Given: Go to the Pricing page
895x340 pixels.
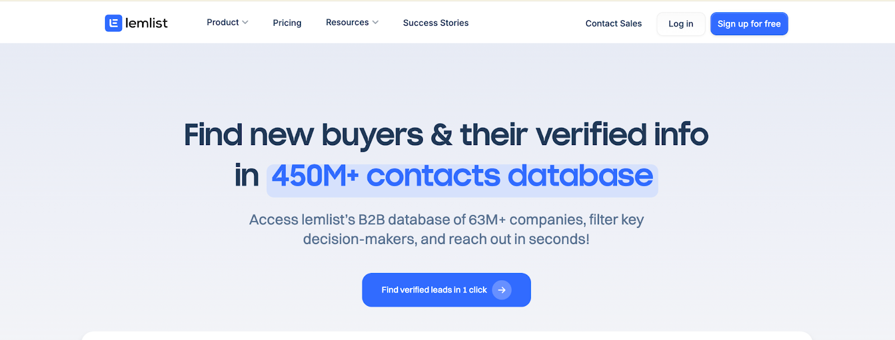Looking at the screenshot, I should click(287, 23).
